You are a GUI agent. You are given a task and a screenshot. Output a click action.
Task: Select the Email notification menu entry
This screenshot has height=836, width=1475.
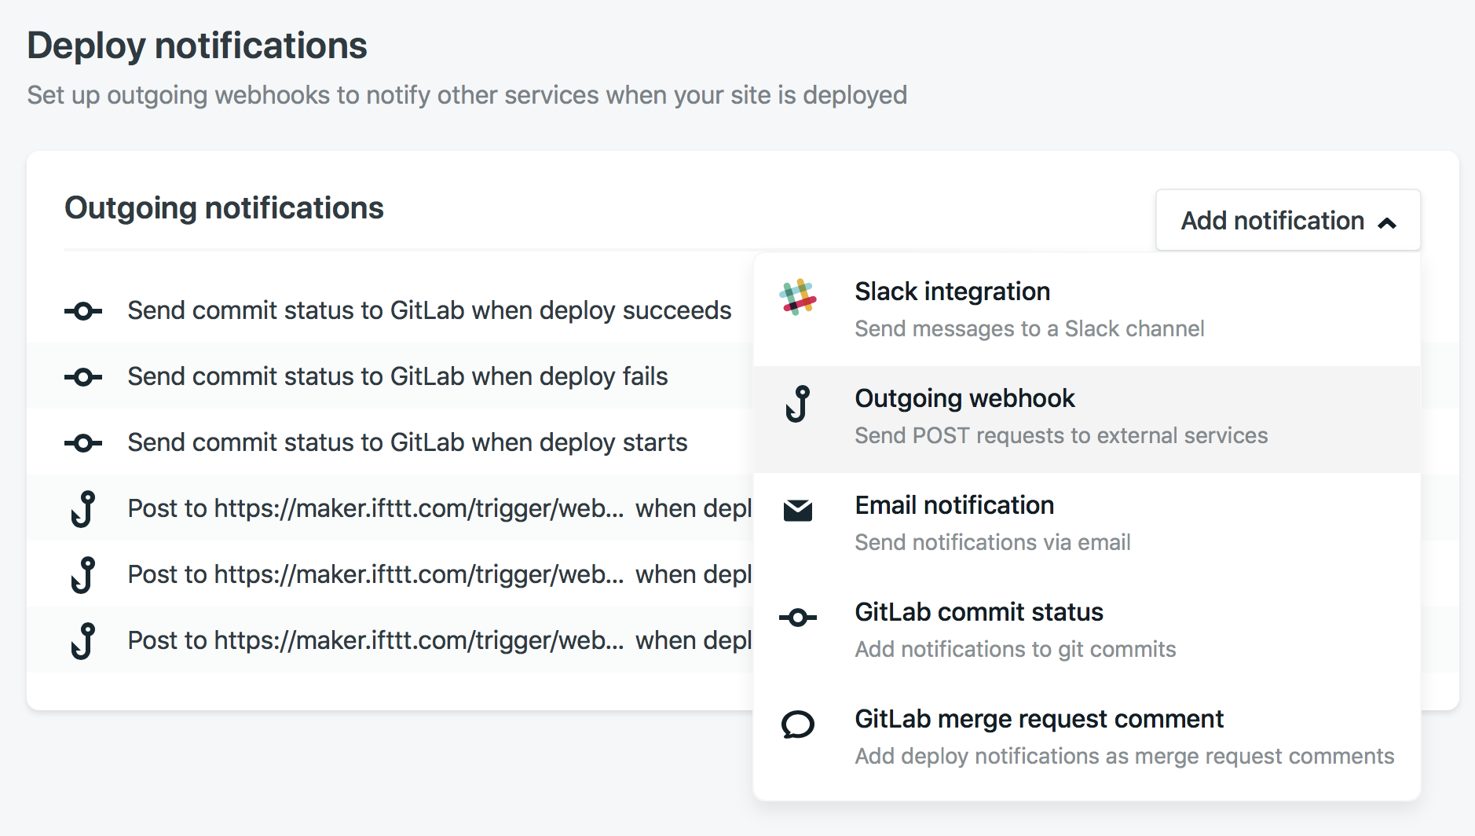point(953,505)
